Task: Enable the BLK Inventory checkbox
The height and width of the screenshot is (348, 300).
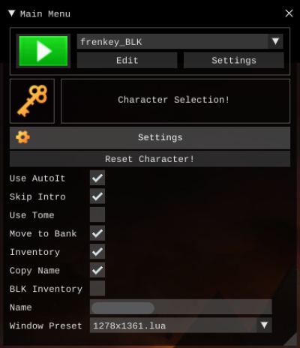Action: pos(97,288)
